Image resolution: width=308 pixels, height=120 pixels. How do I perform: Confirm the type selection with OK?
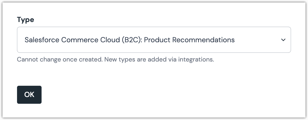tap(29, 95)
